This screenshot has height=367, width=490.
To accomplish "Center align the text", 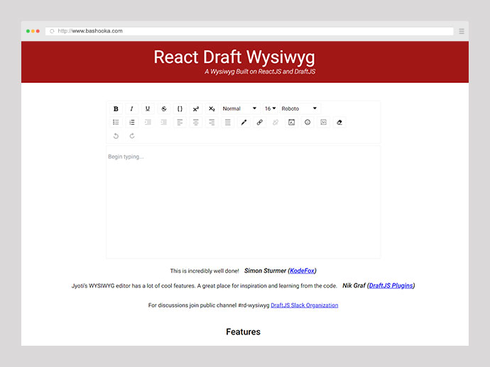I will pos(195,123).
